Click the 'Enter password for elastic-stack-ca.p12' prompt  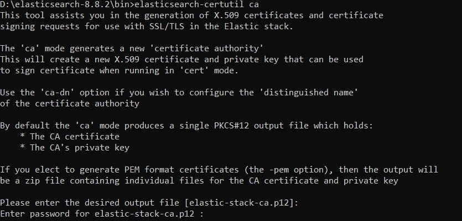(x=102, y=214)
